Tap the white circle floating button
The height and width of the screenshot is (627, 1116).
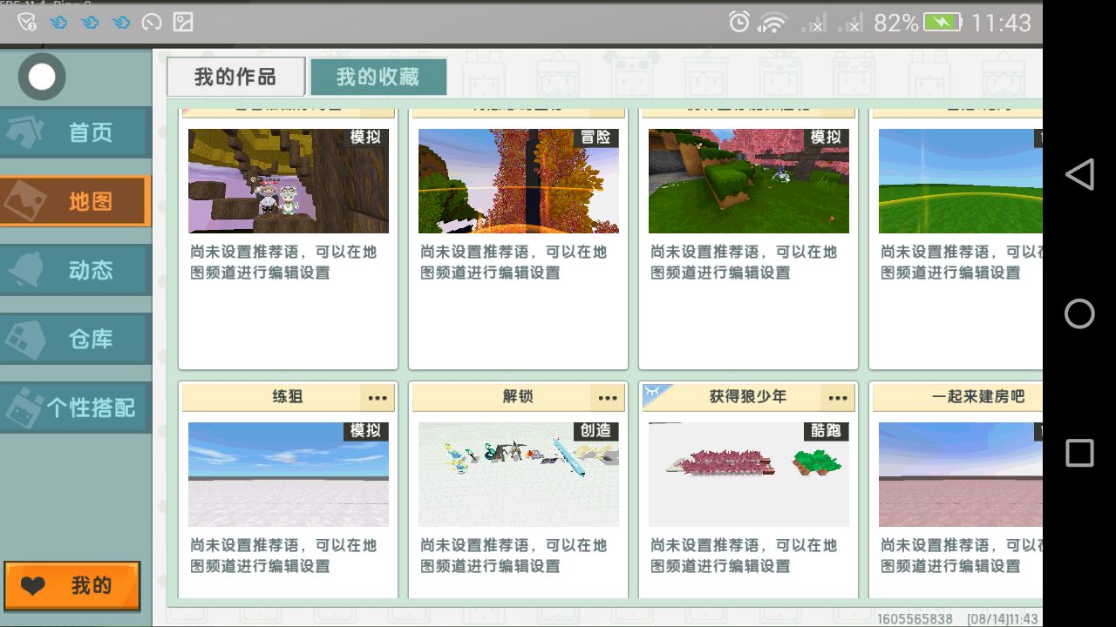point(41,77)
